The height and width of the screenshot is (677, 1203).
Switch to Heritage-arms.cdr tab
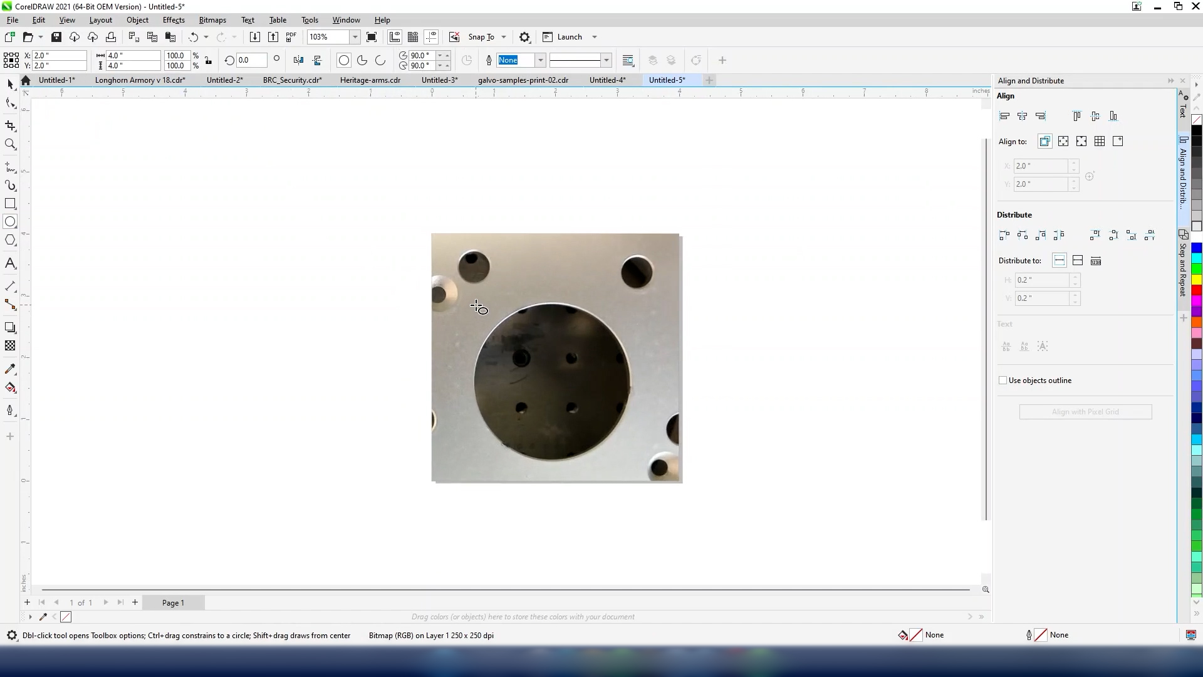[370, 80]
